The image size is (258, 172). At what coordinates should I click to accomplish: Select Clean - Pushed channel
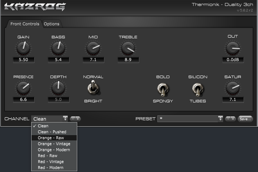[x=54, y=132]
